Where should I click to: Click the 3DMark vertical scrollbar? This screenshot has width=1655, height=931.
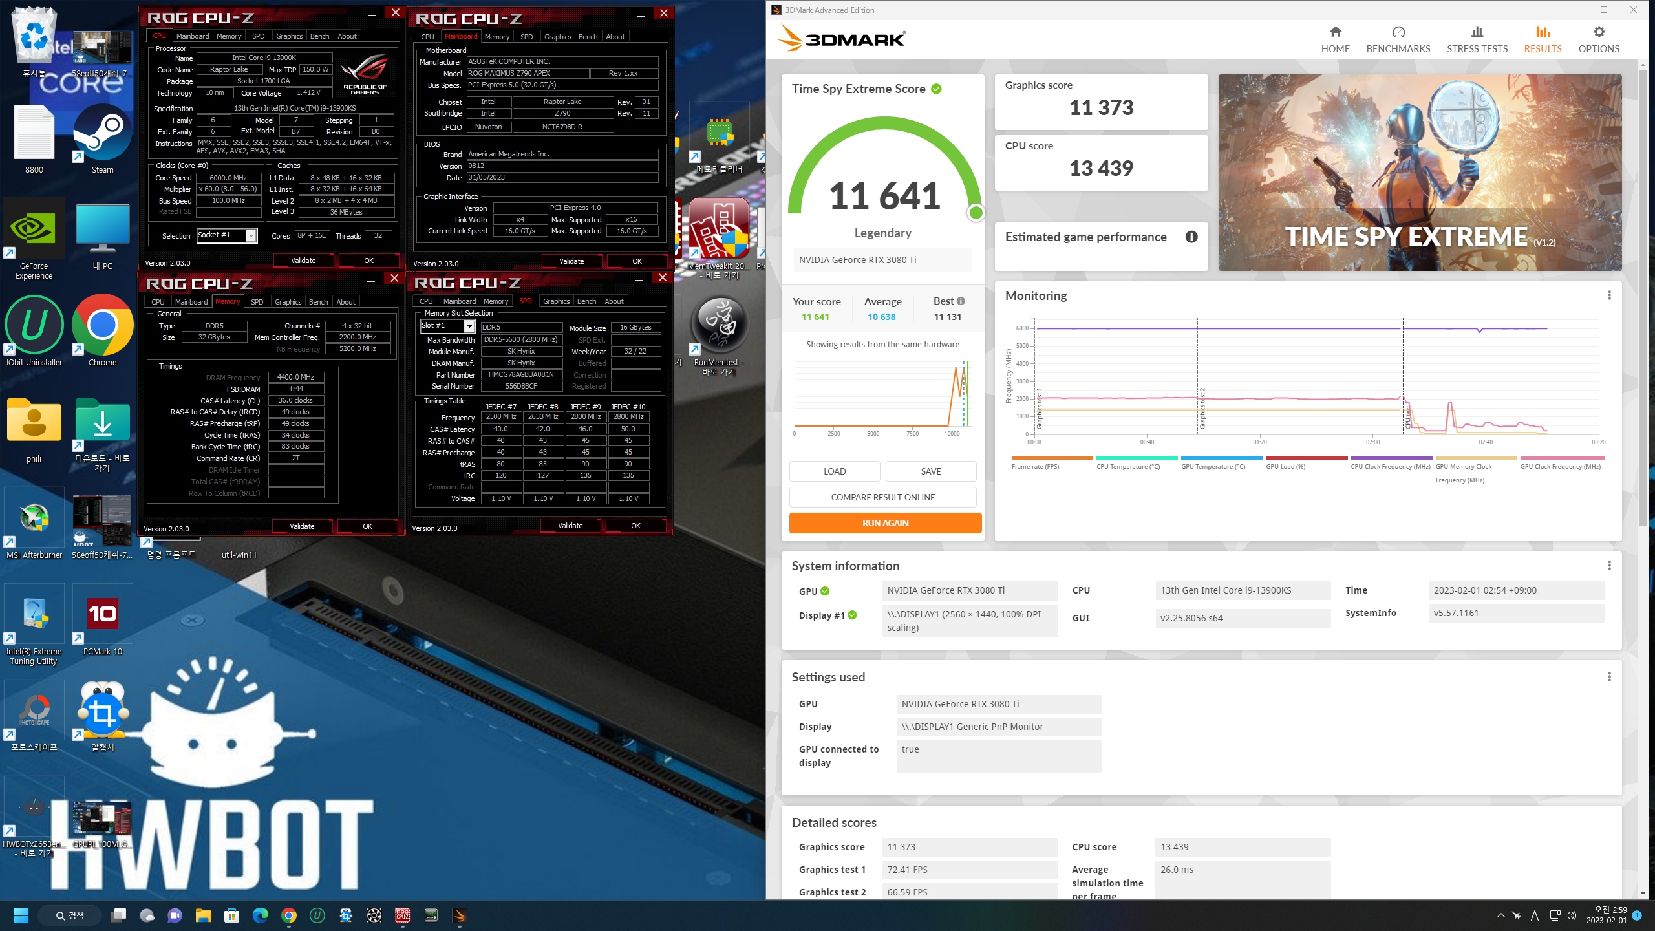[x=1643, y=297]
